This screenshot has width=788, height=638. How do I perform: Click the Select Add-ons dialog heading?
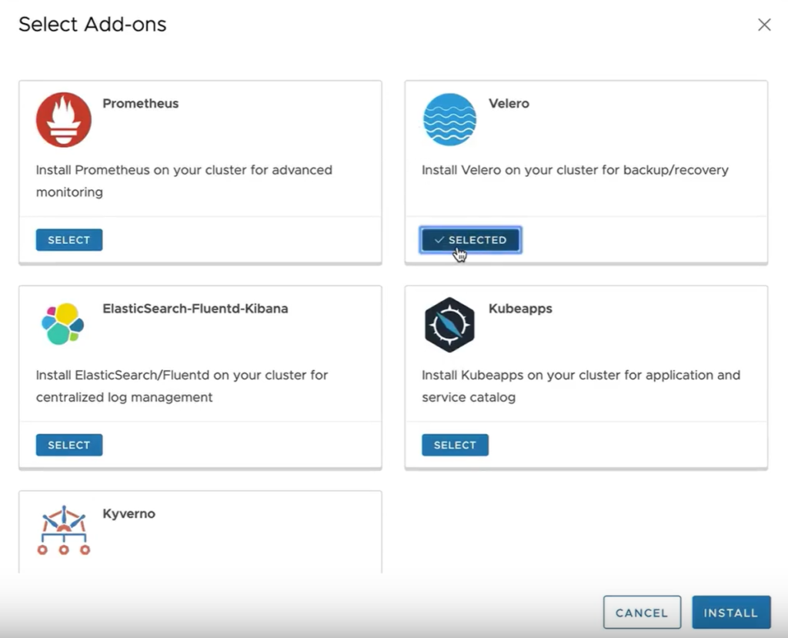(x=92, y=24)
